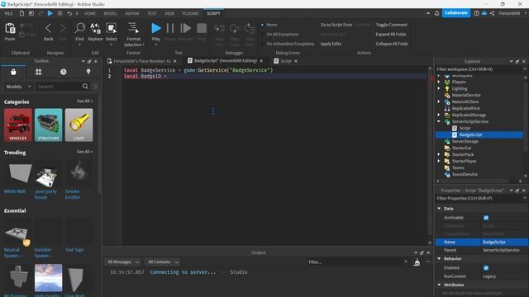Expand the StarterPlayer tree node
The image size is (529, 297).
point(439,162)
